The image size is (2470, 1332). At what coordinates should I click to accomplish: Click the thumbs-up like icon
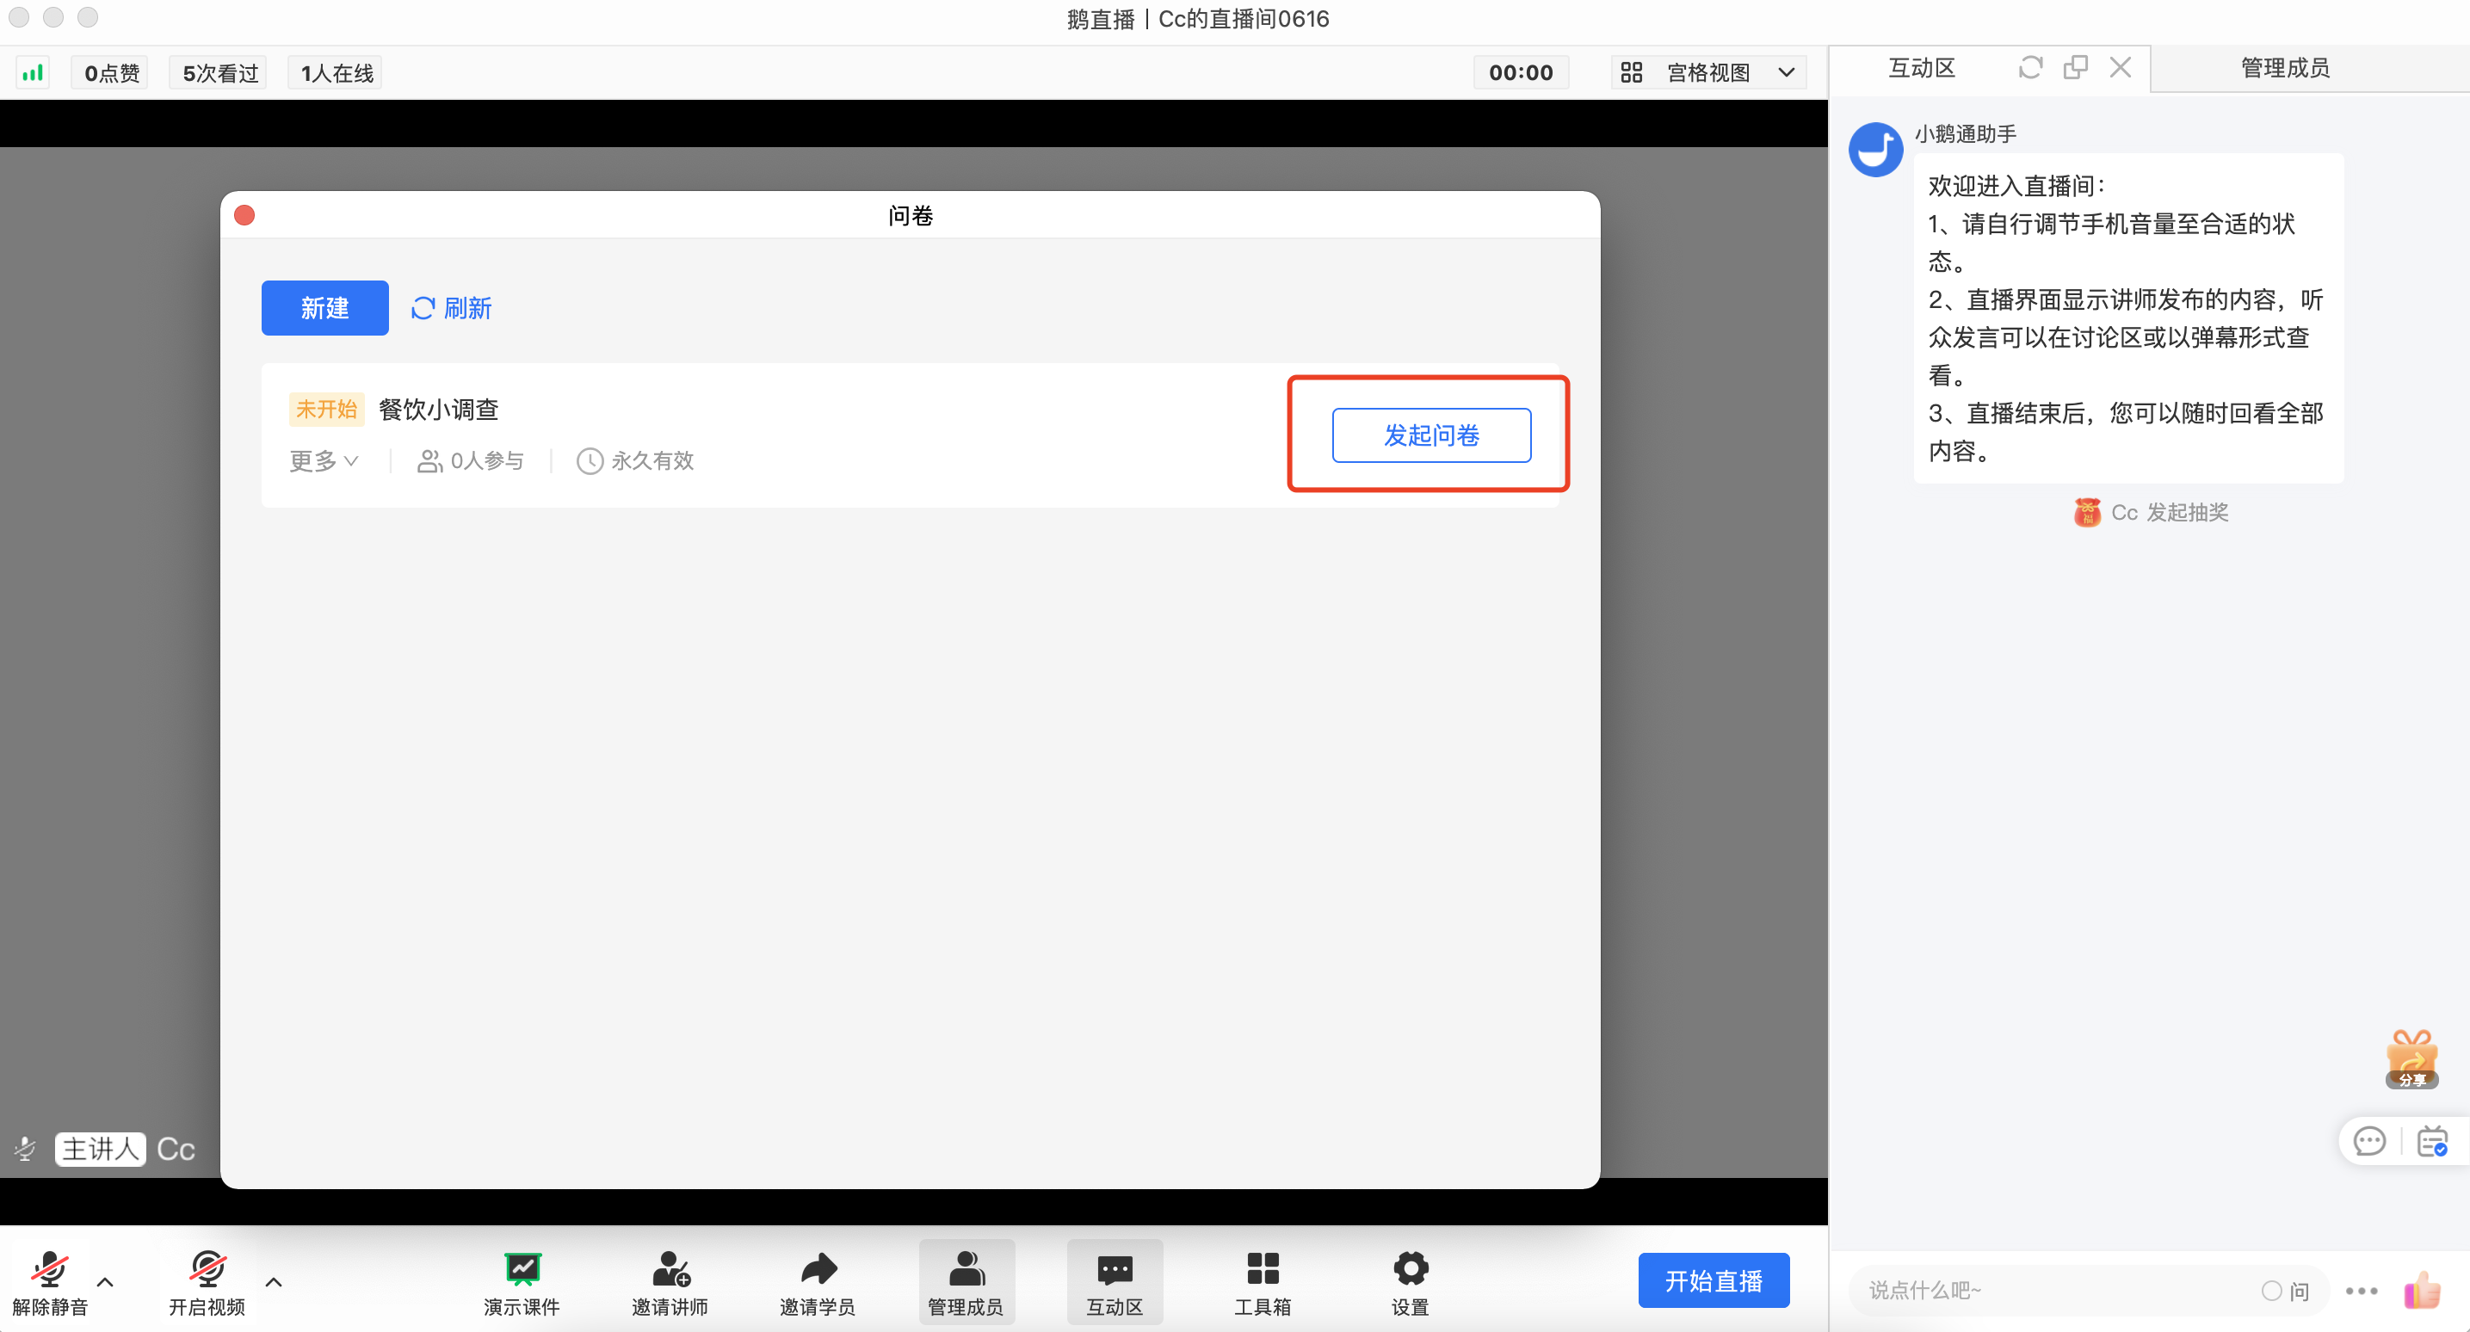coord(2422,1290)
